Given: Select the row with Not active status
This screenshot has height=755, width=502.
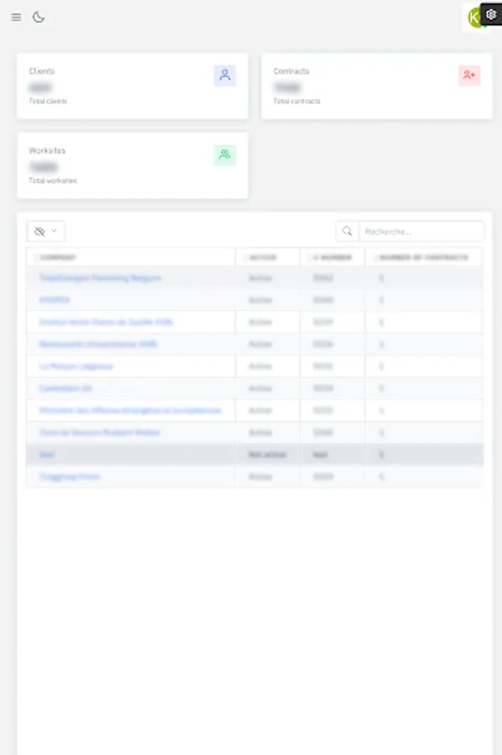Looking at the screenshot, I should tap(251, 454).
